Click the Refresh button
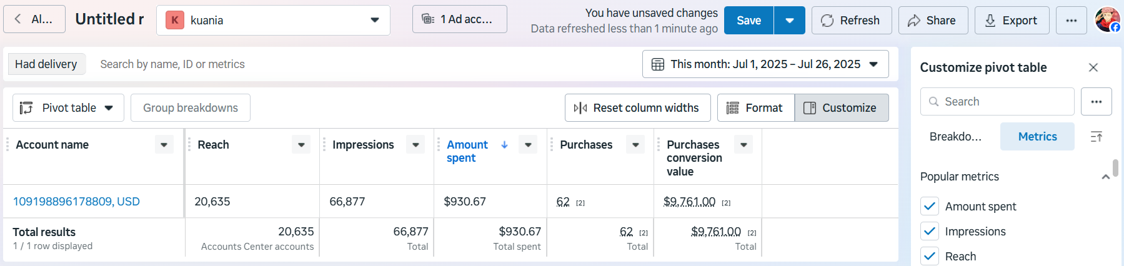The image size is (1124, 266). coord(851,21)
